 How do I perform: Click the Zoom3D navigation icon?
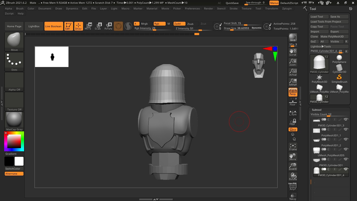click(x=293, y=166)
